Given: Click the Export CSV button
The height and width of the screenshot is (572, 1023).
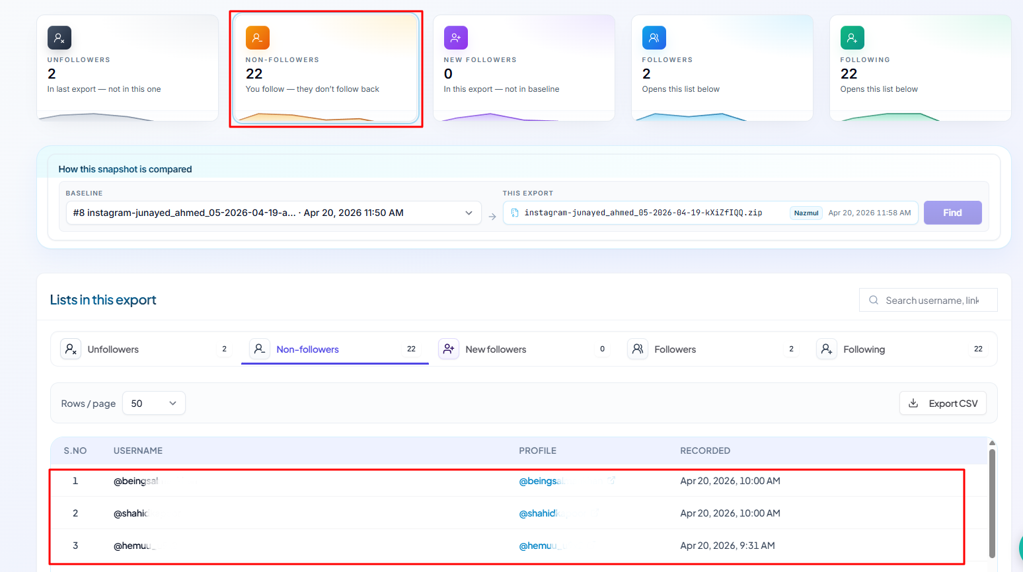Looking at the screenshot, I should point(943,403).
